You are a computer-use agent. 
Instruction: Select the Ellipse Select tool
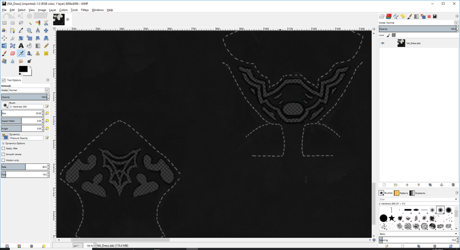13,23
